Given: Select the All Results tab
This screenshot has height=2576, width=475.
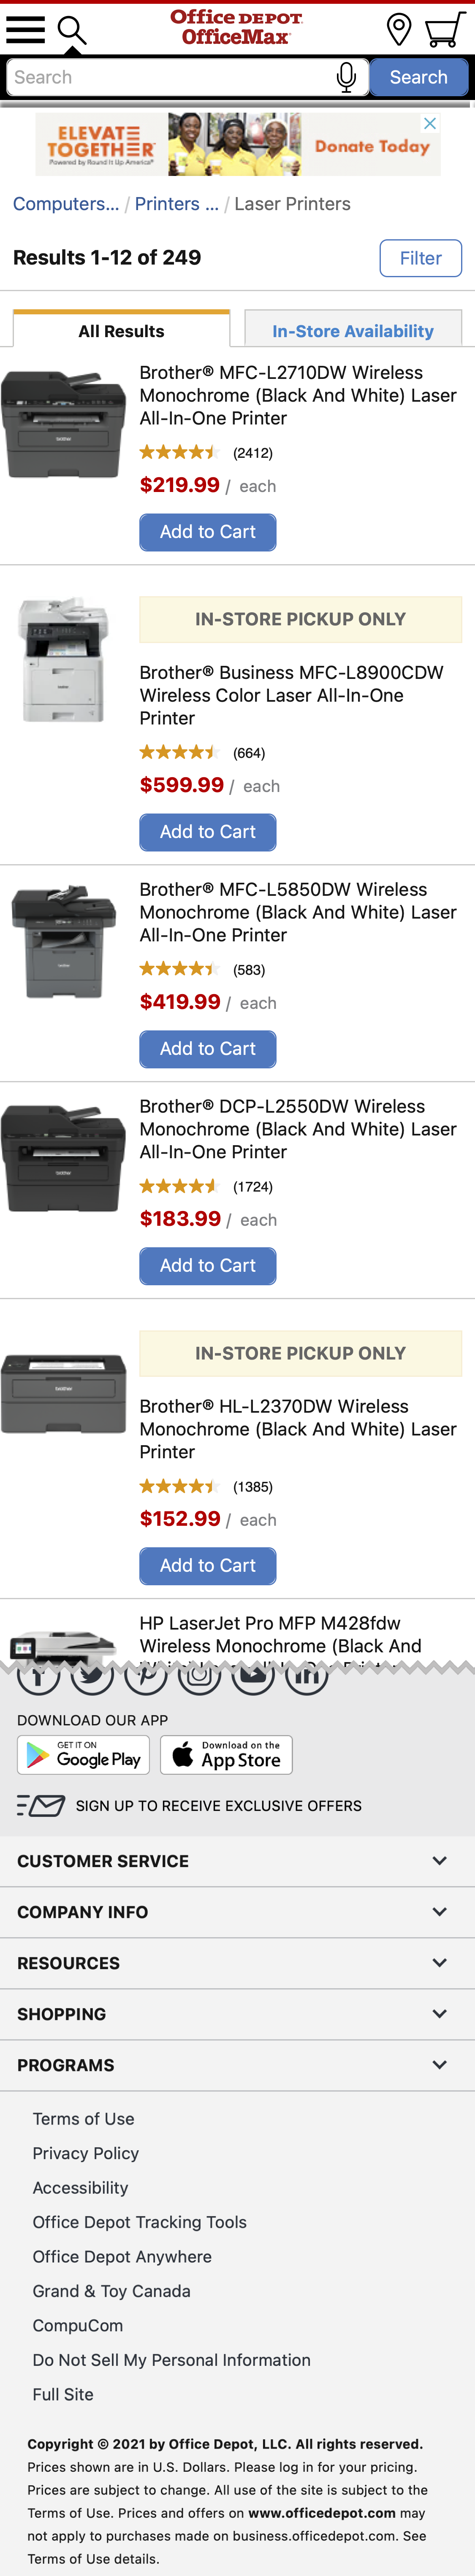Looking at the screenshot, I should pyautogui.click(x=121, y=331).
